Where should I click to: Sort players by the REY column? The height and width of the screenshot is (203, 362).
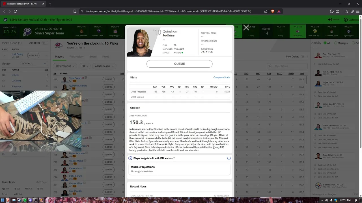(x=269, y=74)
